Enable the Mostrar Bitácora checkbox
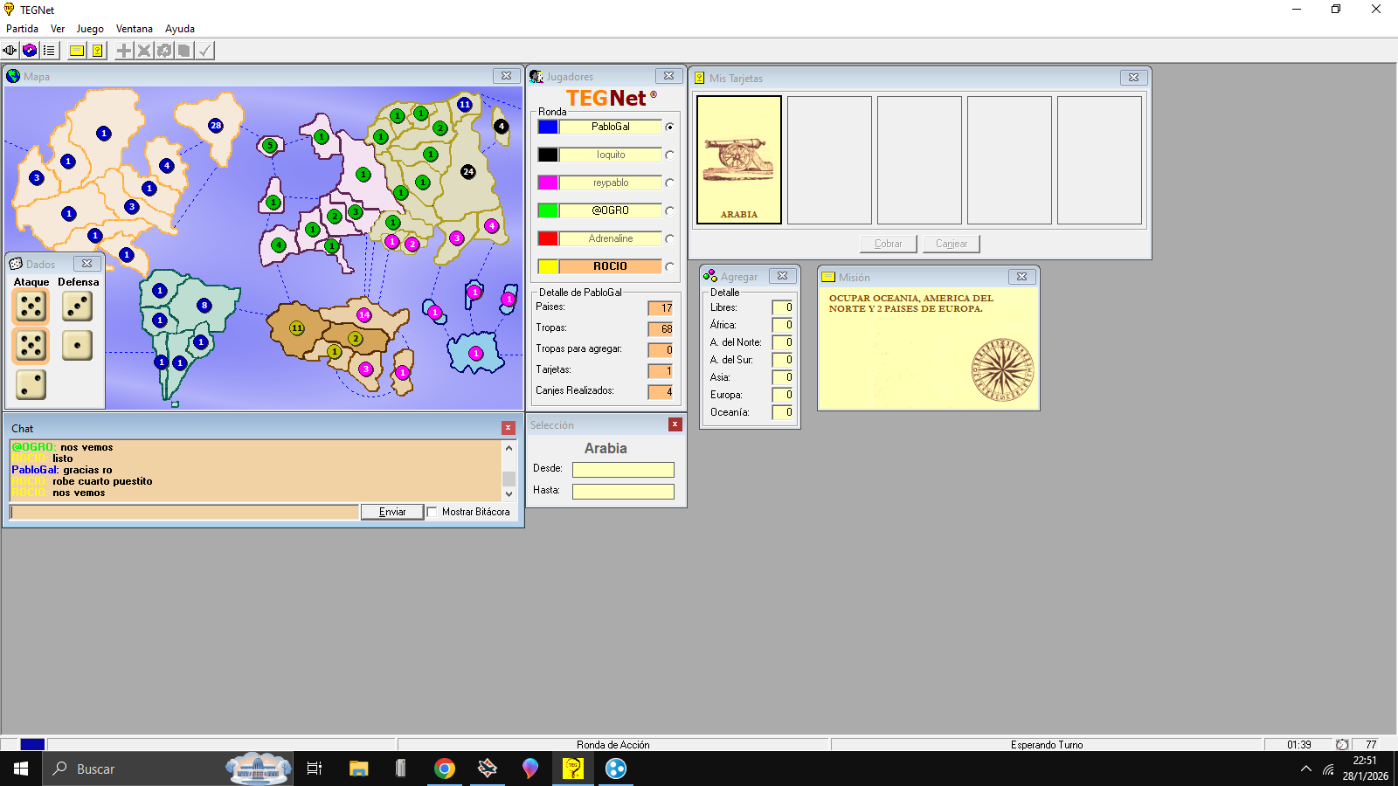 433,512
